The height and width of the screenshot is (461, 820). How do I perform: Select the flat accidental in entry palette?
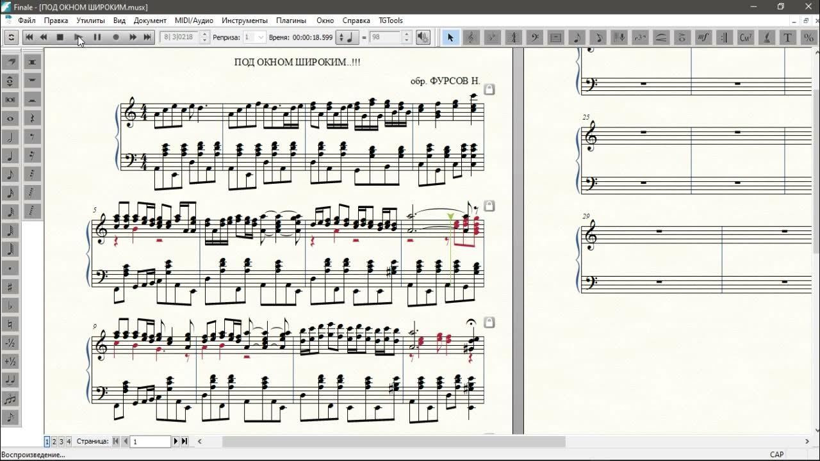point(10,305)
